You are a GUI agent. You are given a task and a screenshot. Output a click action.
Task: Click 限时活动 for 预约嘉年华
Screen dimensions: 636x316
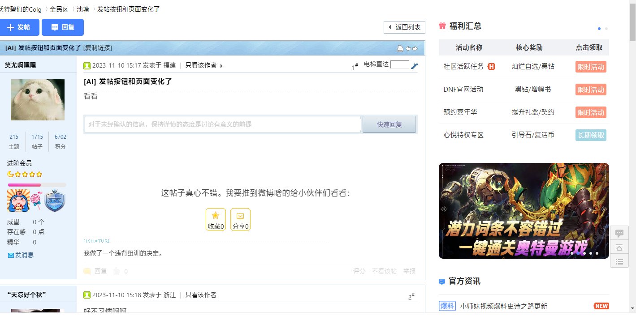pyautogui.click(x=591, y=112)
